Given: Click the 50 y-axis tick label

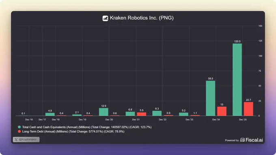Looking at the screenshot, I should [260, 86].
